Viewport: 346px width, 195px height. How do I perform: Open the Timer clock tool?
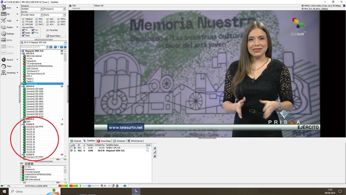(x=6, y=66)
